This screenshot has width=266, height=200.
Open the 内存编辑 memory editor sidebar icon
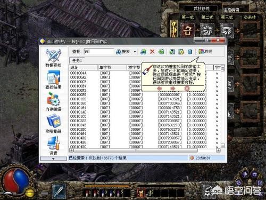(53, 102)
